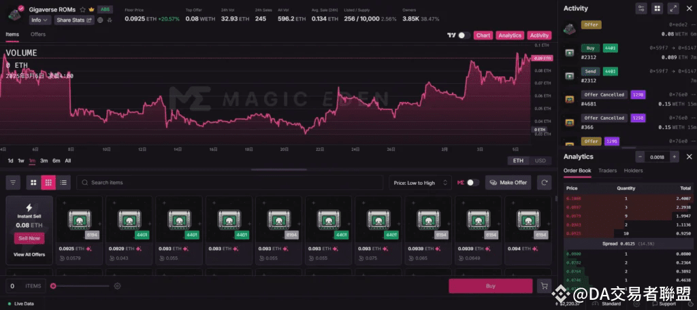Viewport: 697px width, 310px height.
Task: Increase the order book step with plus
Action: click(x=675, y=157)
